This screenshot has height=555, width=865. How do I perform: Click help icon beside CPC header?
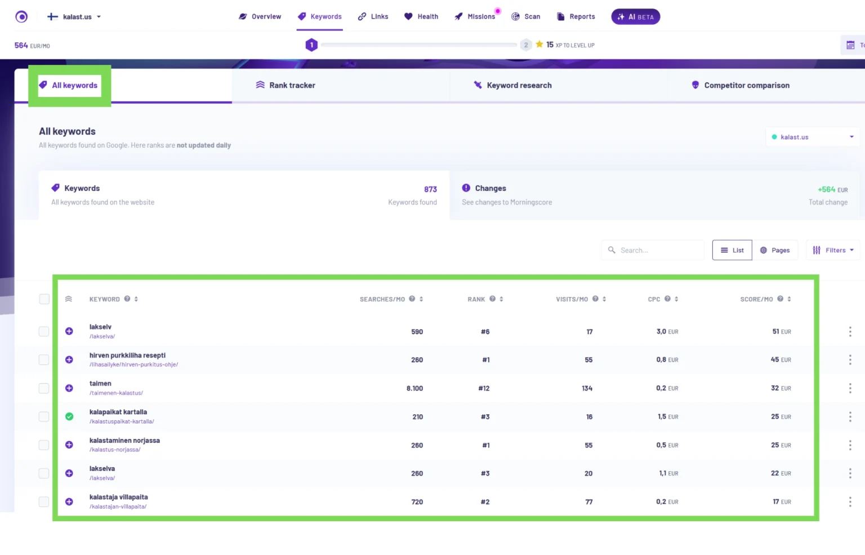coord(667,299)
